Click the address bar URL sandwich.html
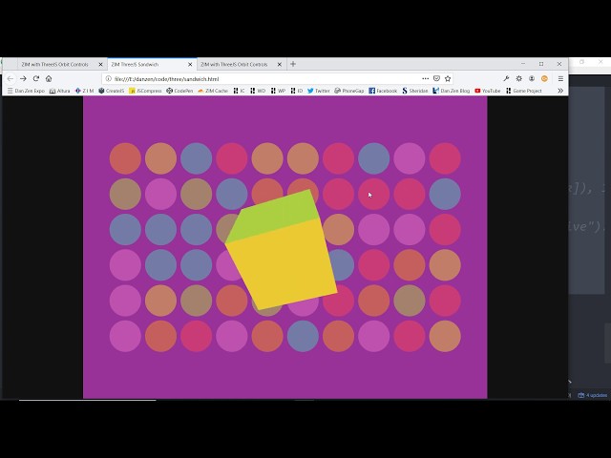The image size is (611, 458). pos(166,79)
